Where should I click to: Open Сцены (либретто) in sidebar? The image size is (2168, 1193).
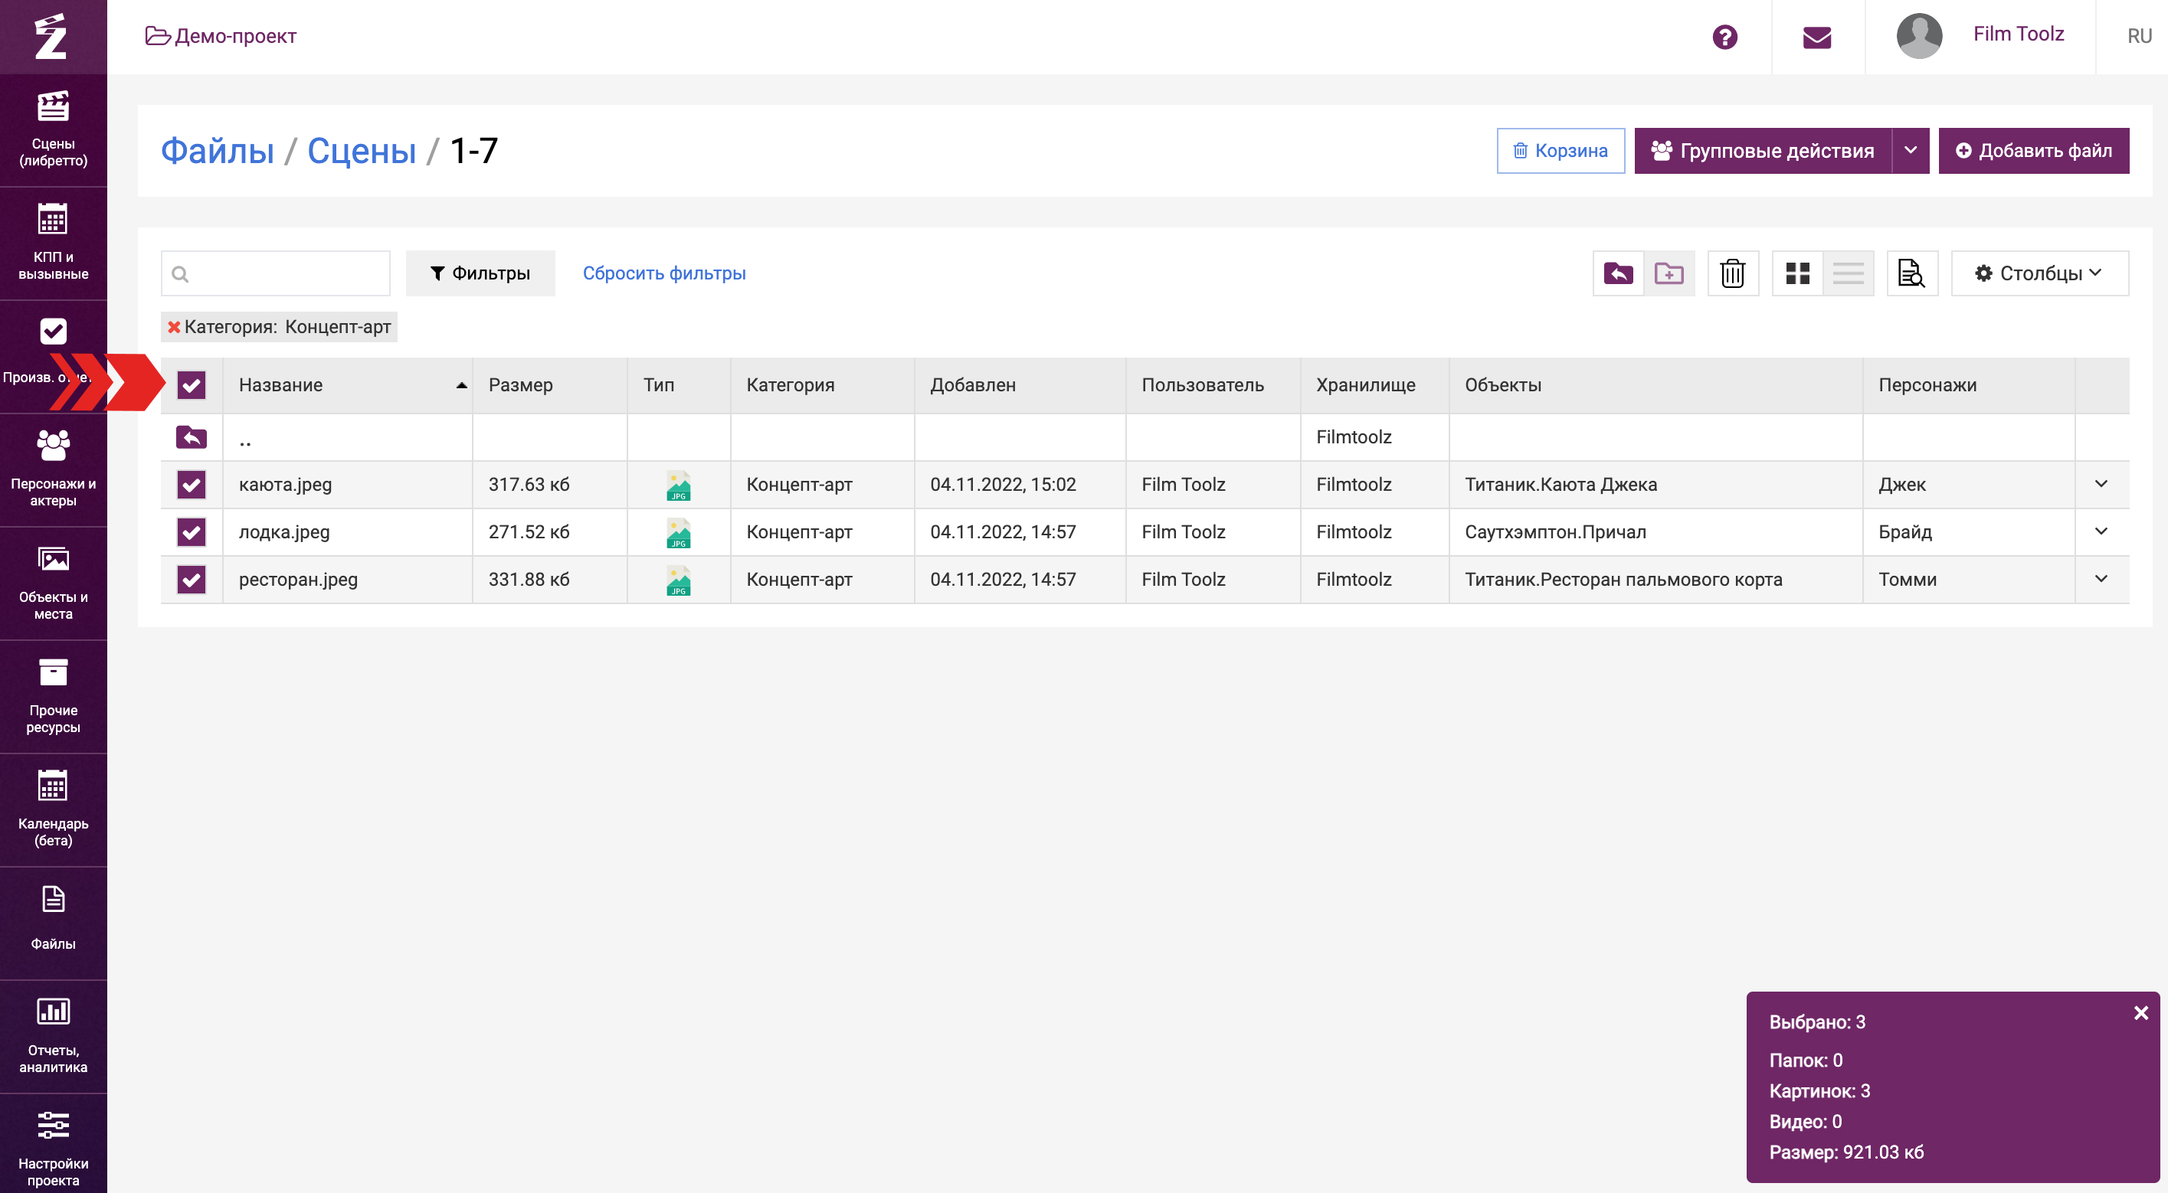[x=53, y=129]
